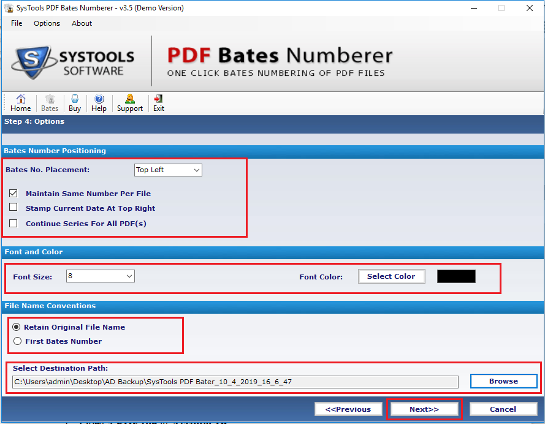
Task: Check Continue Series For All PDF(s)
Action: (13, 223)
